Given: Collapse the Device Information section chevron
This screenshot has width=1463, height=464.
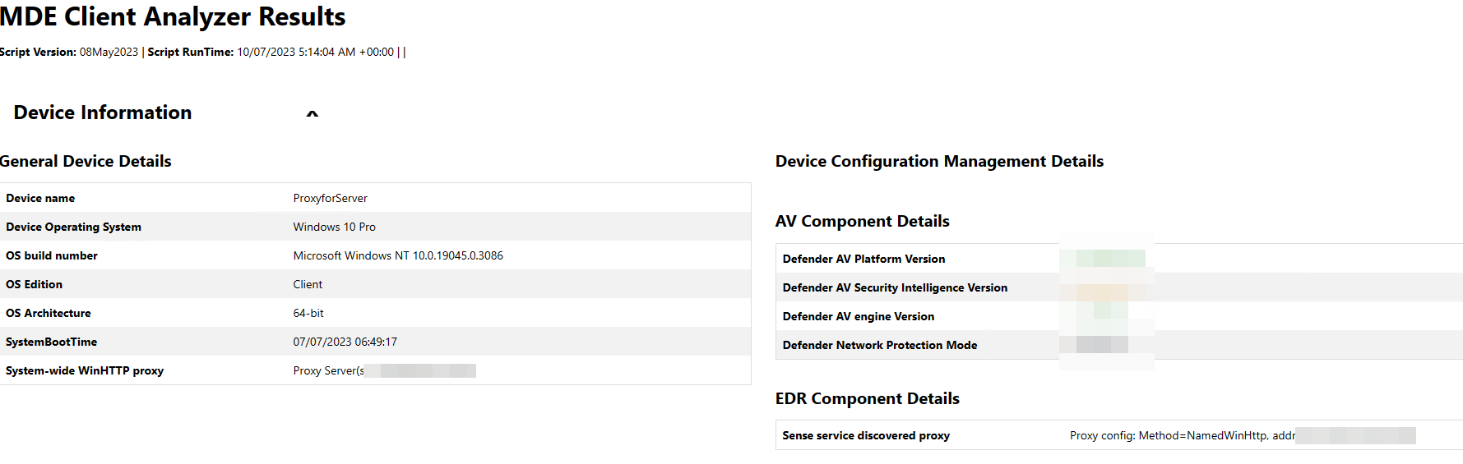Looking at the screenshot, I should pos(313,114).
